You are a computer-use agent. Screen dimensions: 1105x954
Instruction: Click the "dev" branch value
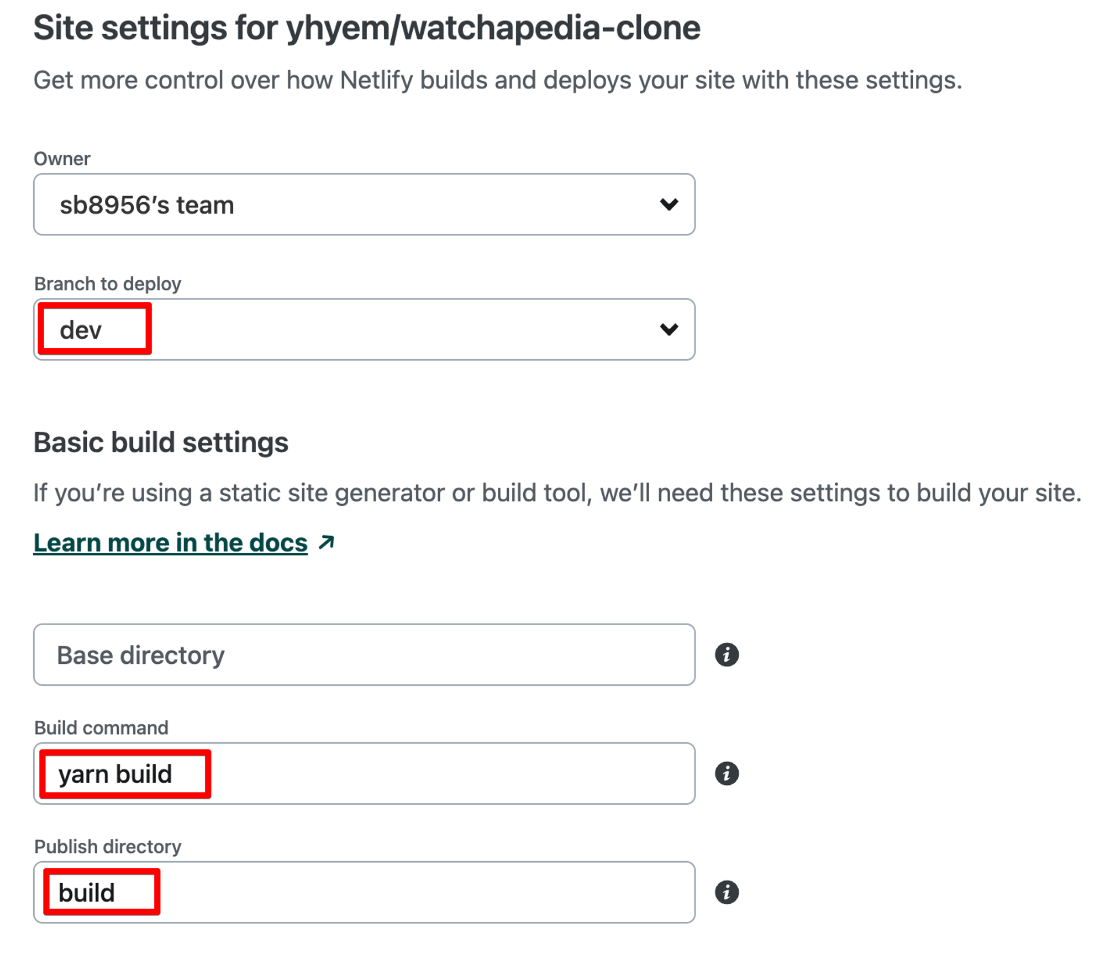point(81,330)
